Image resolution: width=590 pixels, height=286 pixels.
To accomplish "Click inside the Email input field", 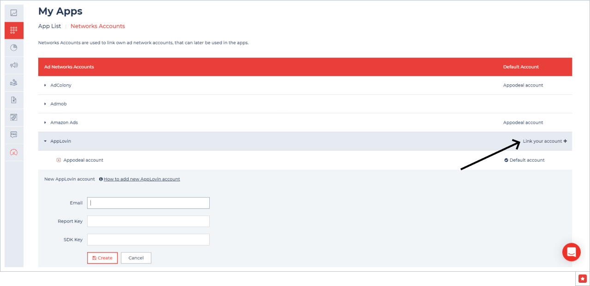I will pyautogui.click(x=148, y=203).
